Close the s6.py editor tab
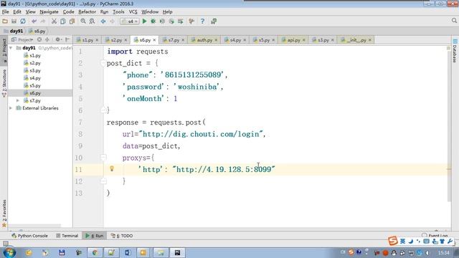459x258 pixels. tap(154, 40)
